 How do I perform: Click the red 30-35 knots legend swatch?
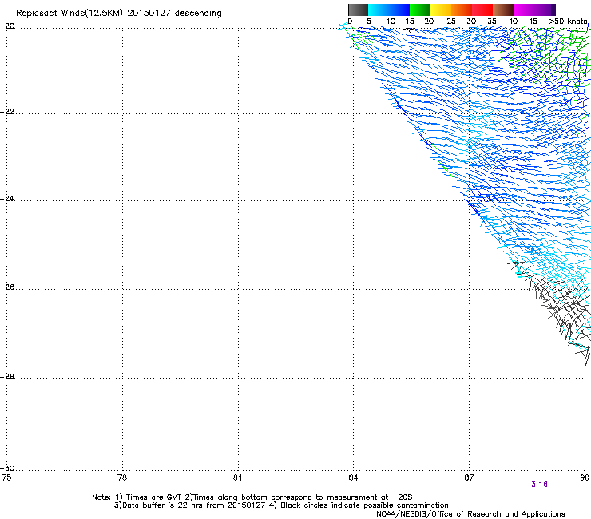click(482, 10)
